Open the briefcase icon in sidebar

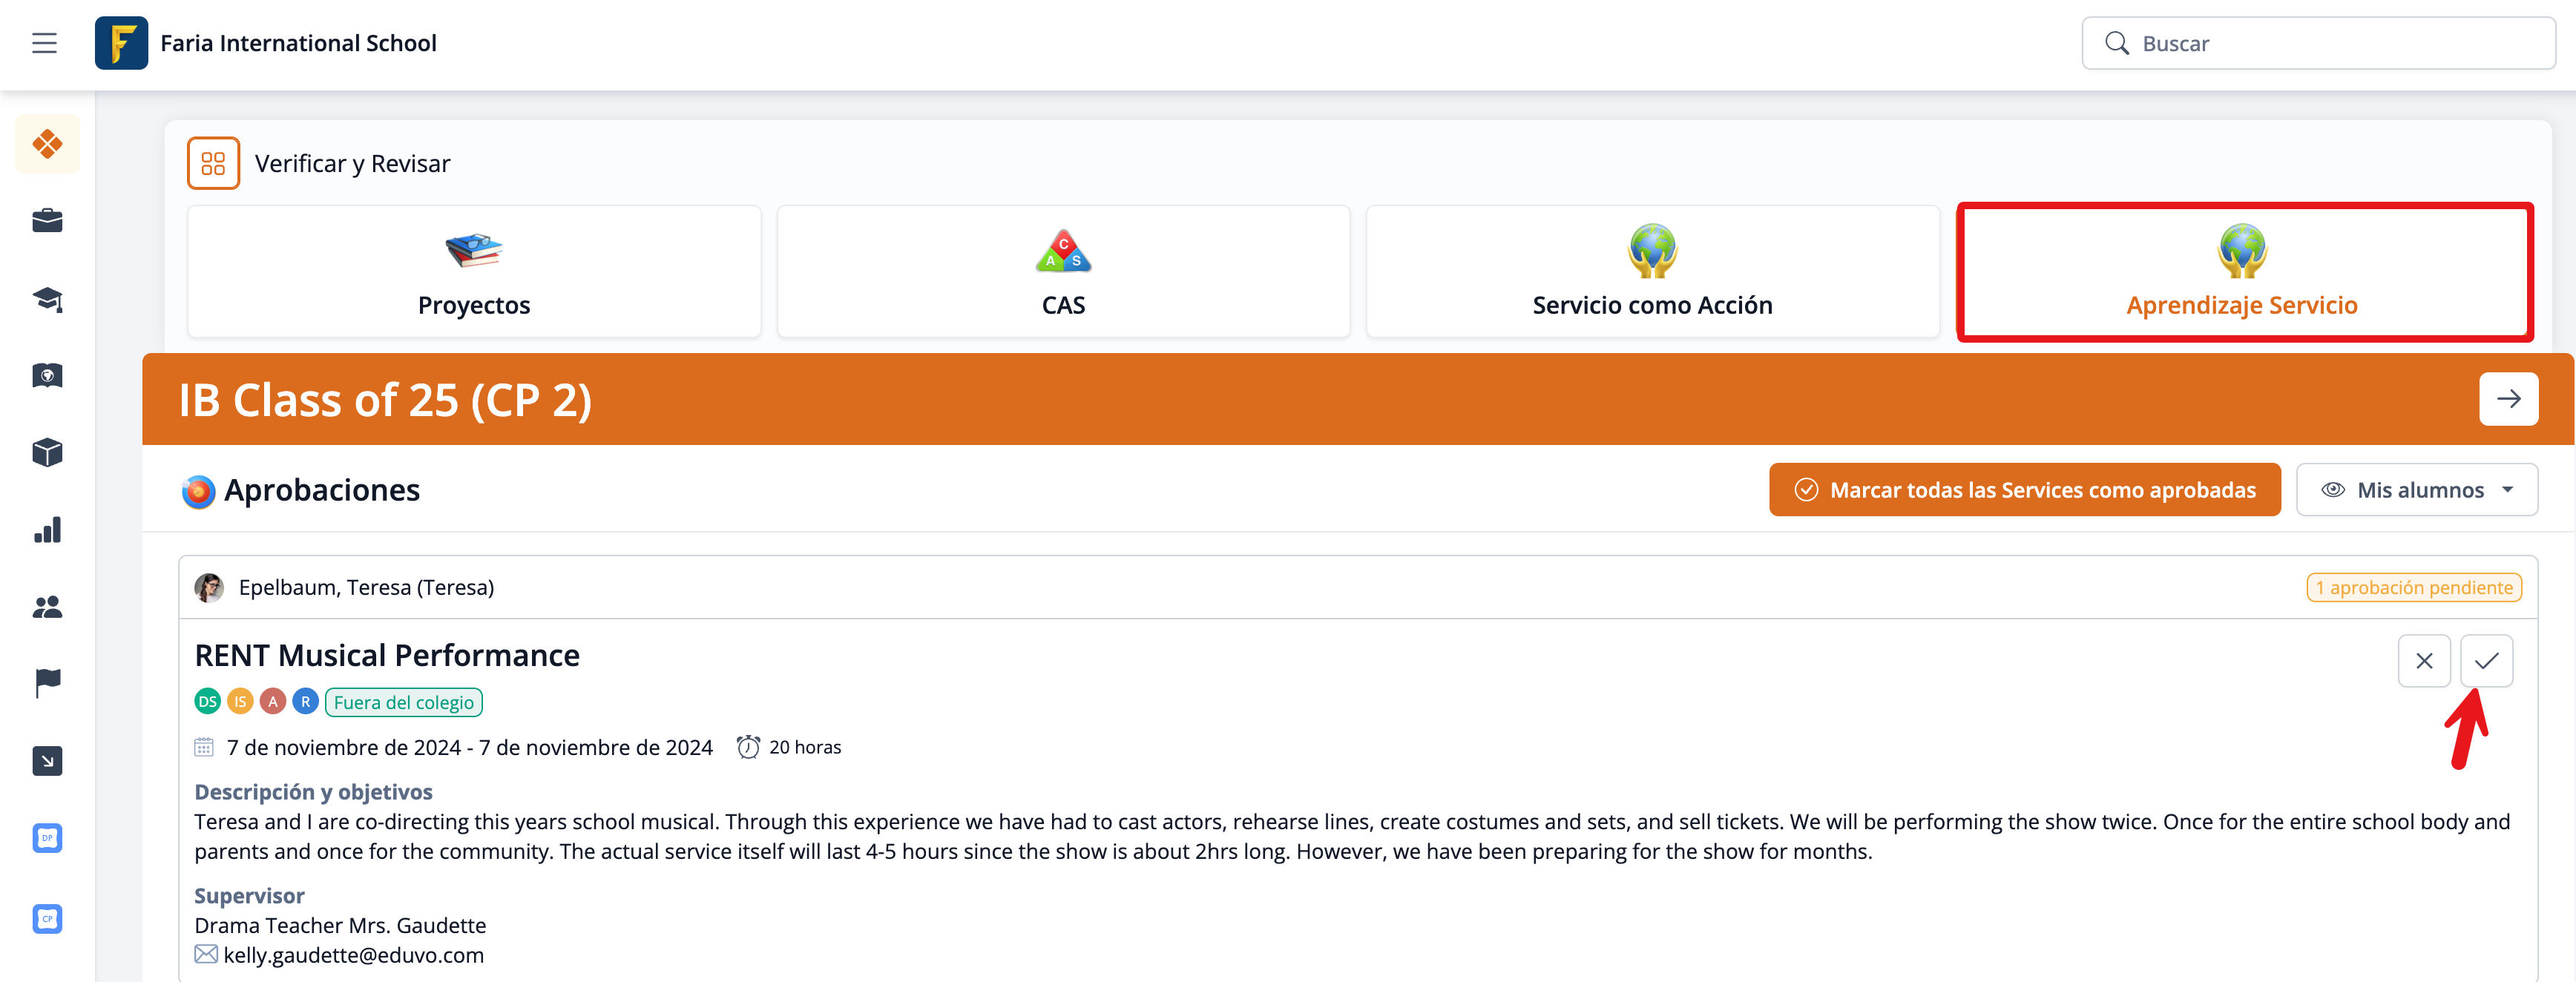pos(47,220)
